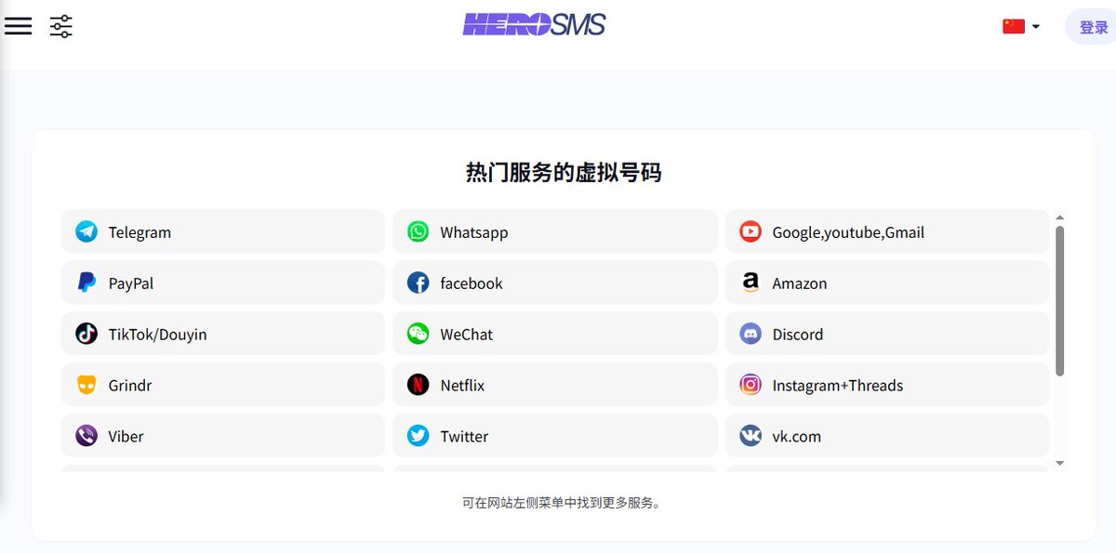The height and width of the screenshot is (553, 1116).
Task: Select the vk.com label
Action: tap(797, 437)
